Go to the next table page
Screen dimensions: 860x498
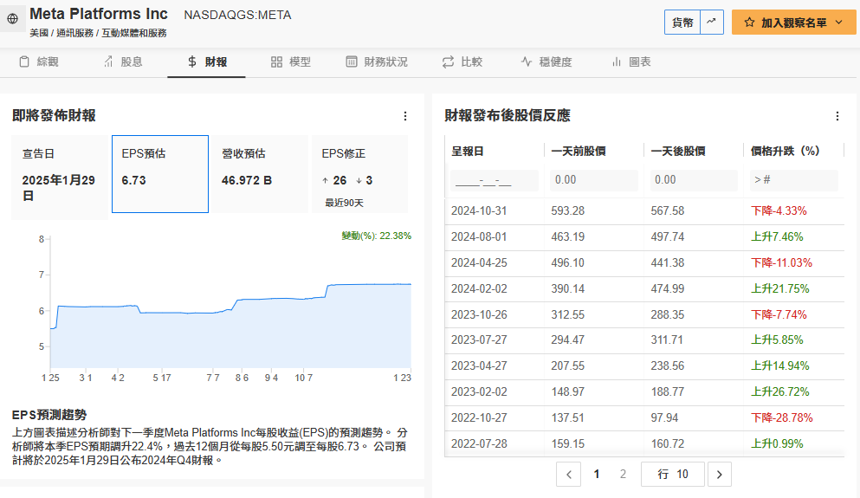pyautogui.click(x=720, y=475)
